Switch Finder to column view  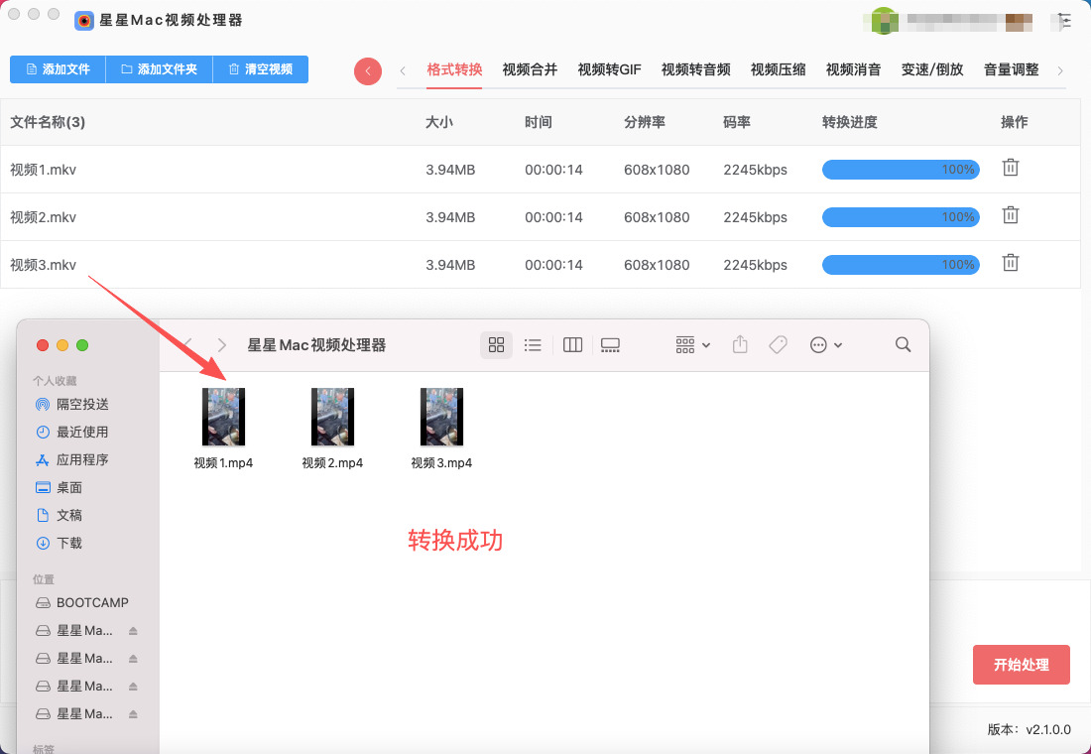(572, 344)
